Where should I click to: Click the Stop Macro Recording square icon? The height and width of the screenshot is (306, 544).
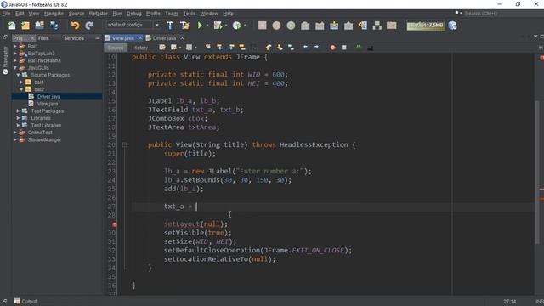pyautogui.click(x=343, y=48)
